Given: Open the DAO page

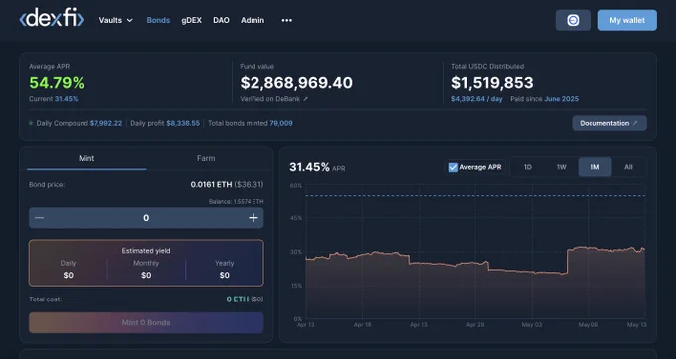Looking at the screenshot, I should pyautogui.click(x=221, y=20).
